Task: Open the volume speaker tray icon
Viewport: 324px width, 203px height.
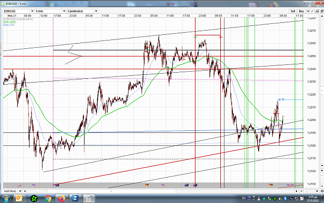Action: [280, 199]
